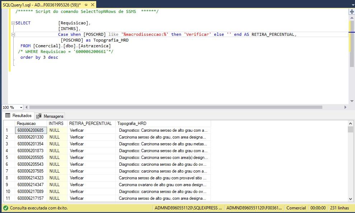Viewport: 355px width, 213px height.
Task: Switch to the Mensagens tab
Action: click(50, 116)
